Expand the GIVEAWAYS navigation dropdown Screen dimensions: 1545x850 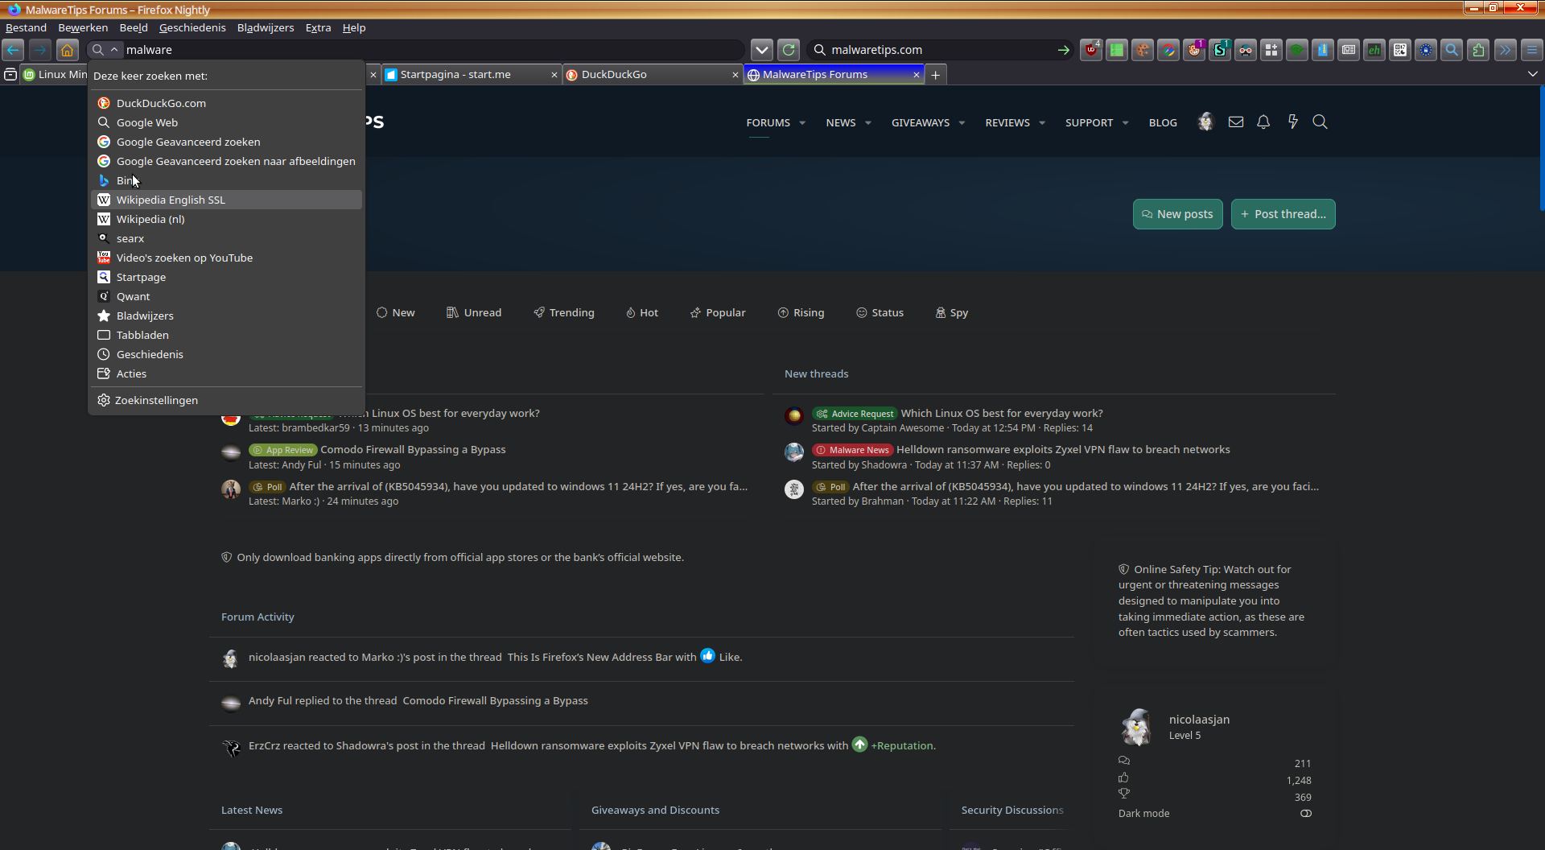[962, 123]
